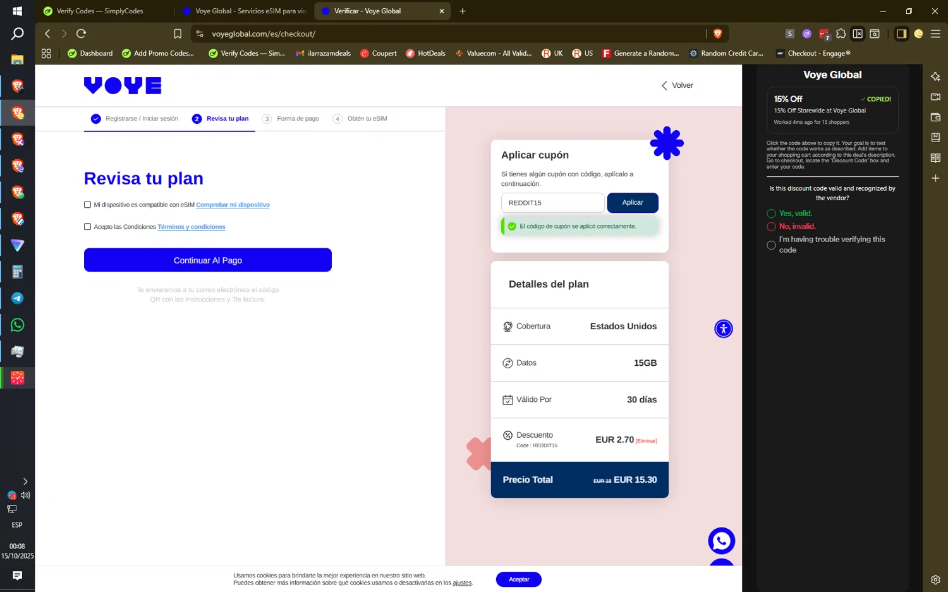Screen dimensions: 948x592
Task: Open the accessibility widget button
Action: (x=724, y=329)
